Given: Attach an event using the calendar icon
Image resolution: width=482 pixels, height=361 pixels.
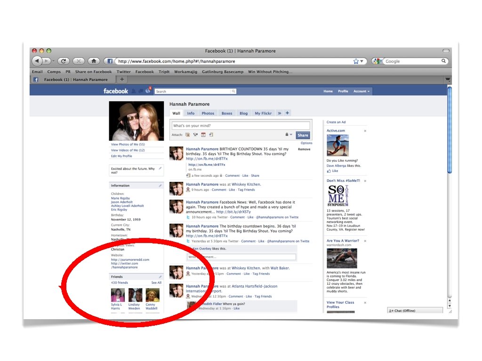Looking at the screenshot, I should (203, 134).
